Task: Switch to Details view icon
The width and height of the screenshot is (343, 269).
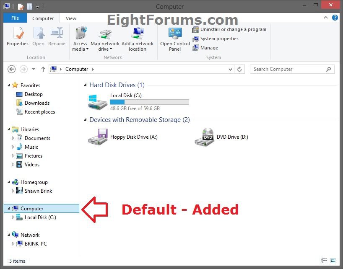Action: click(324, 260)
